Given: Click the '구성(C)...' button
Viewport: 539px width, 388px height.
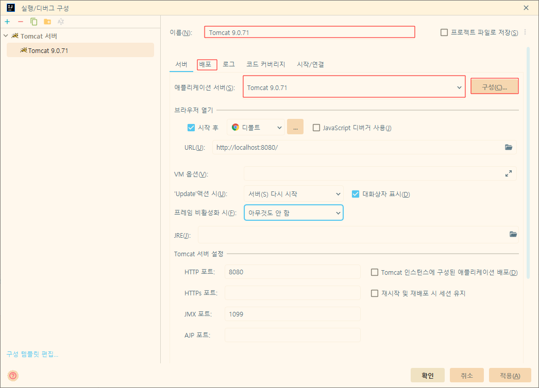Looking at the screenshot, I should click(x=494, y=87).
